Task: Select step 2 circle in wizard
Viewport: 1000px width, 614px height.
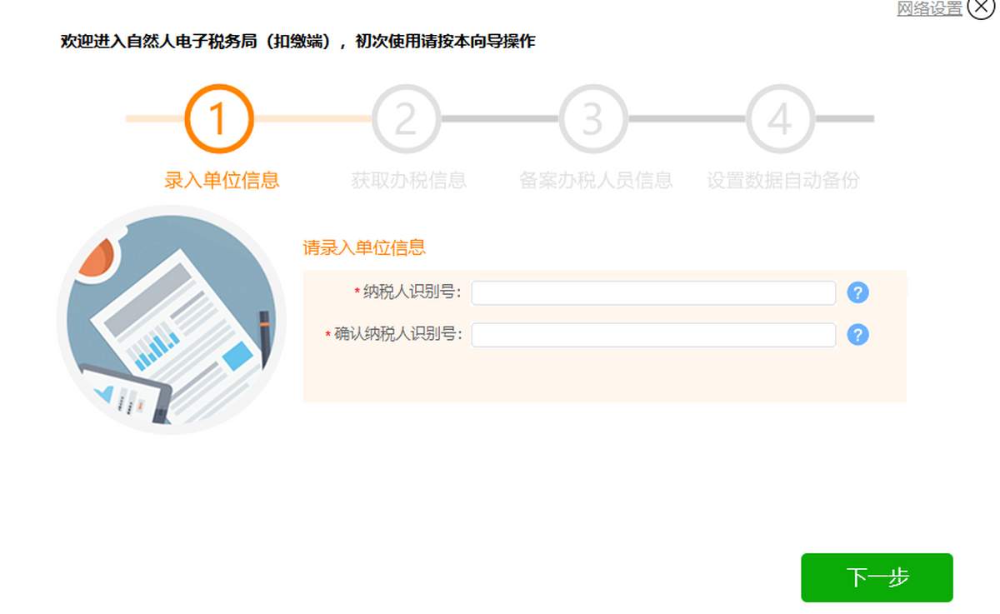Action: click(x=406, y=119)
